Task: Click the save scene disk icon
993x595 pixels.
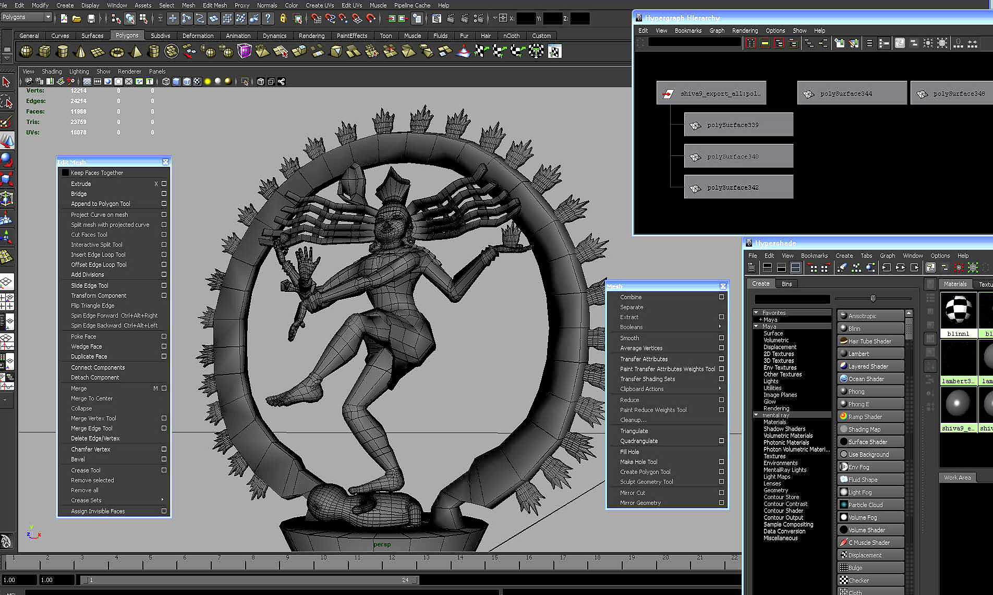Action: tap(91, 19)
